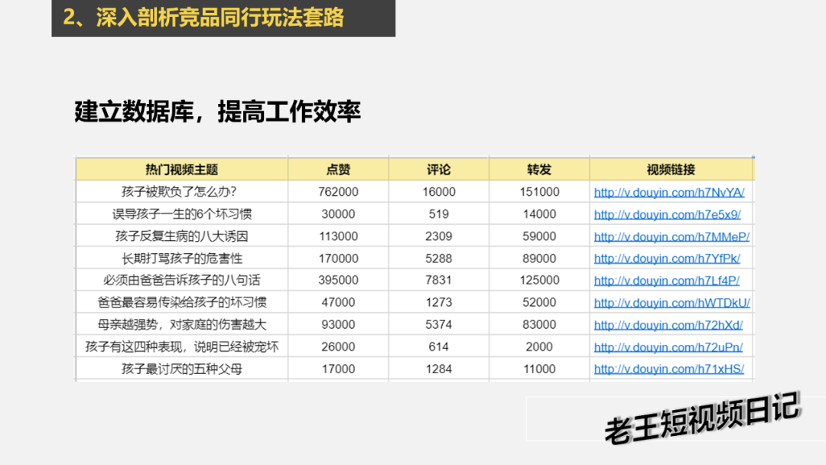Open the video link ending in h7MMeP
This screenshot has height=465, width=826.
point(672,237)
